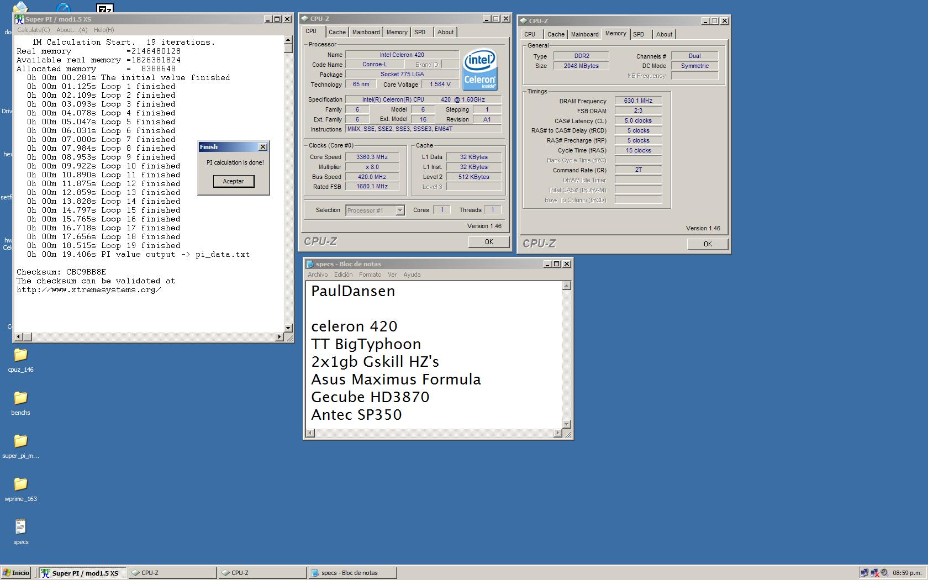Select Cache tab in first CPU-Z window

tap(337, 32)
